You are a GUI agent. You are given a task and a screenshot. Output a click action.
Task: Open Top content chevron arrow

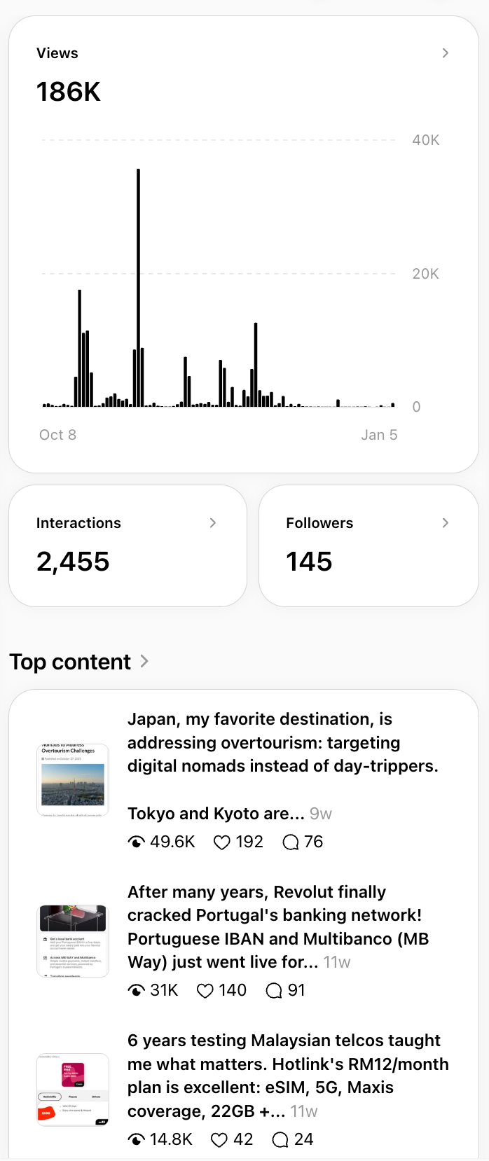point(144,661)
